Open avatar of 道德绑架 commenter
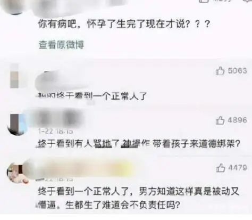Image resolution: width=252 pixels, height=220 pixels. (x=17, y=124)
